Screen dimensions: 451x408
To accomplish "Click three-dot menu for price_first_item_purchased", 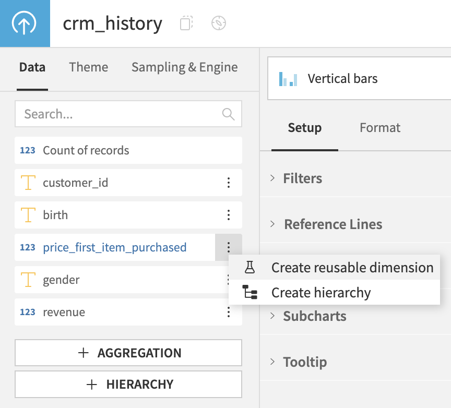I will pyautogui.click(x=228, y=247).
